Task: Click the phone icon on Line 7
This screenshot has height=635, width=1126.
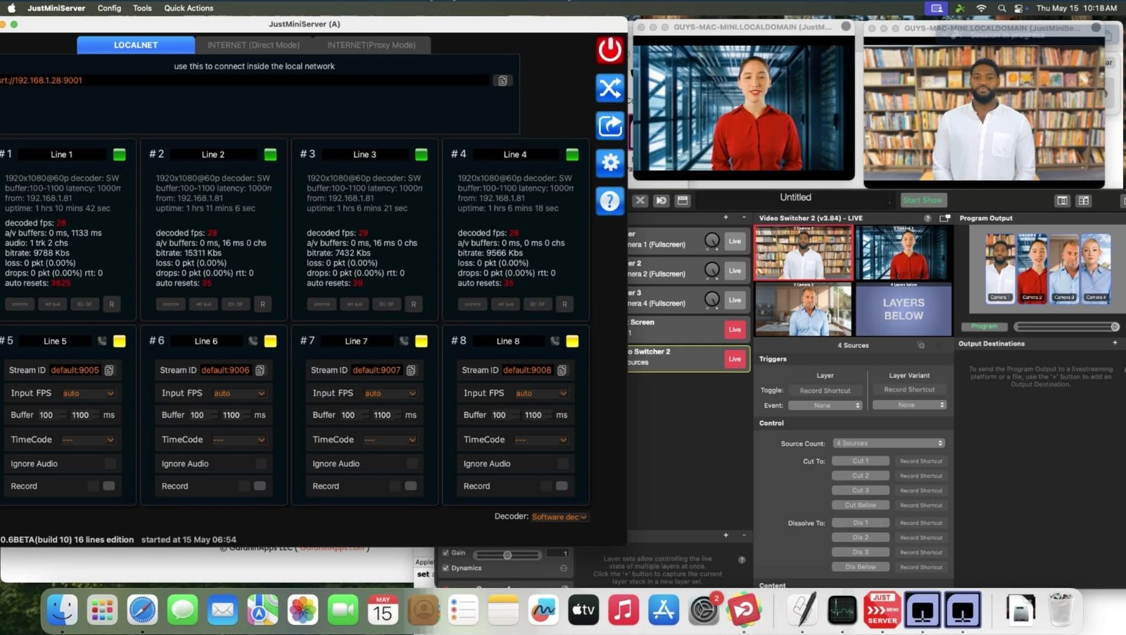Action: click(404, 341)
